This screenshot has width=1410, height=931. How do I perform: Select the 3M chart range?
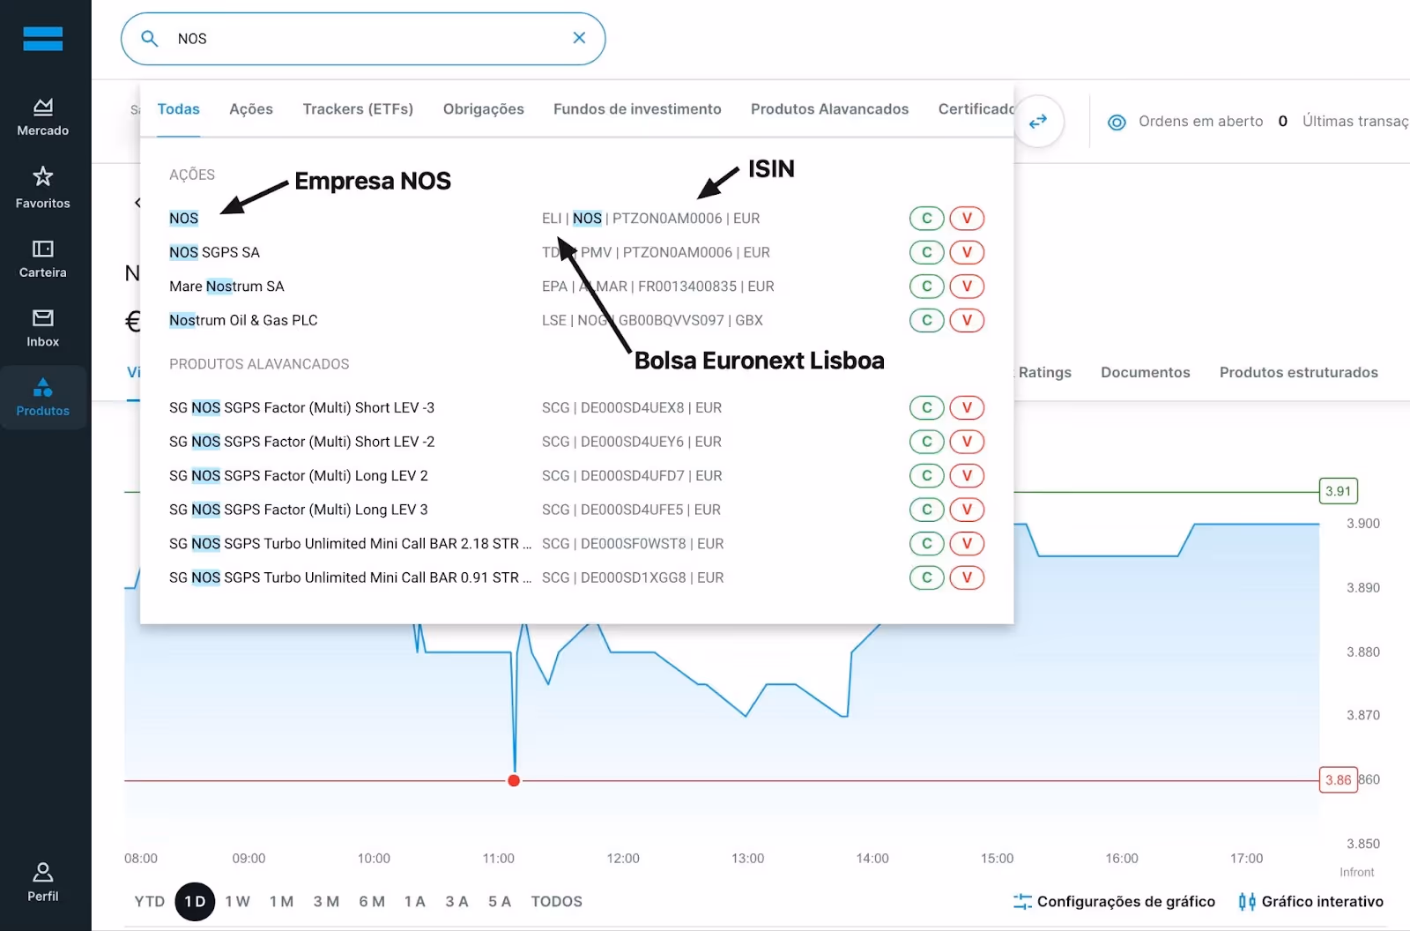tap(327, 901)
